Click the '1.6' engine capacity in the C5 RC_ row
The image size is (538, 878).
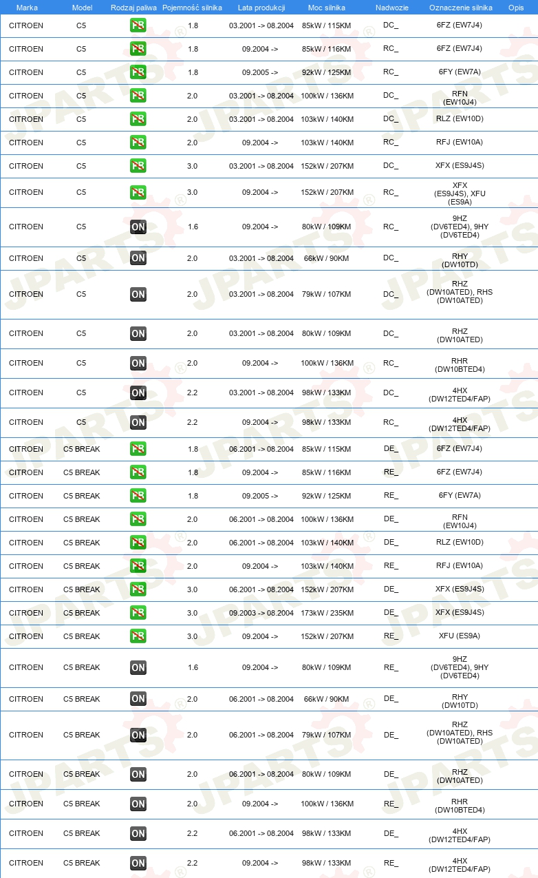192,227
